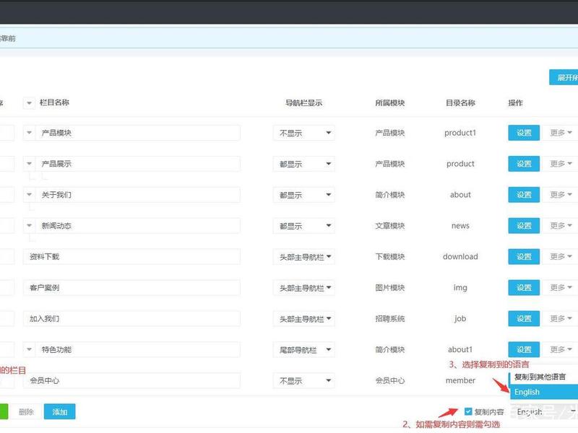This screenshot has width=578, height=433.
Task: Click the 客户案例 column name field
Action: coord(131,287)
